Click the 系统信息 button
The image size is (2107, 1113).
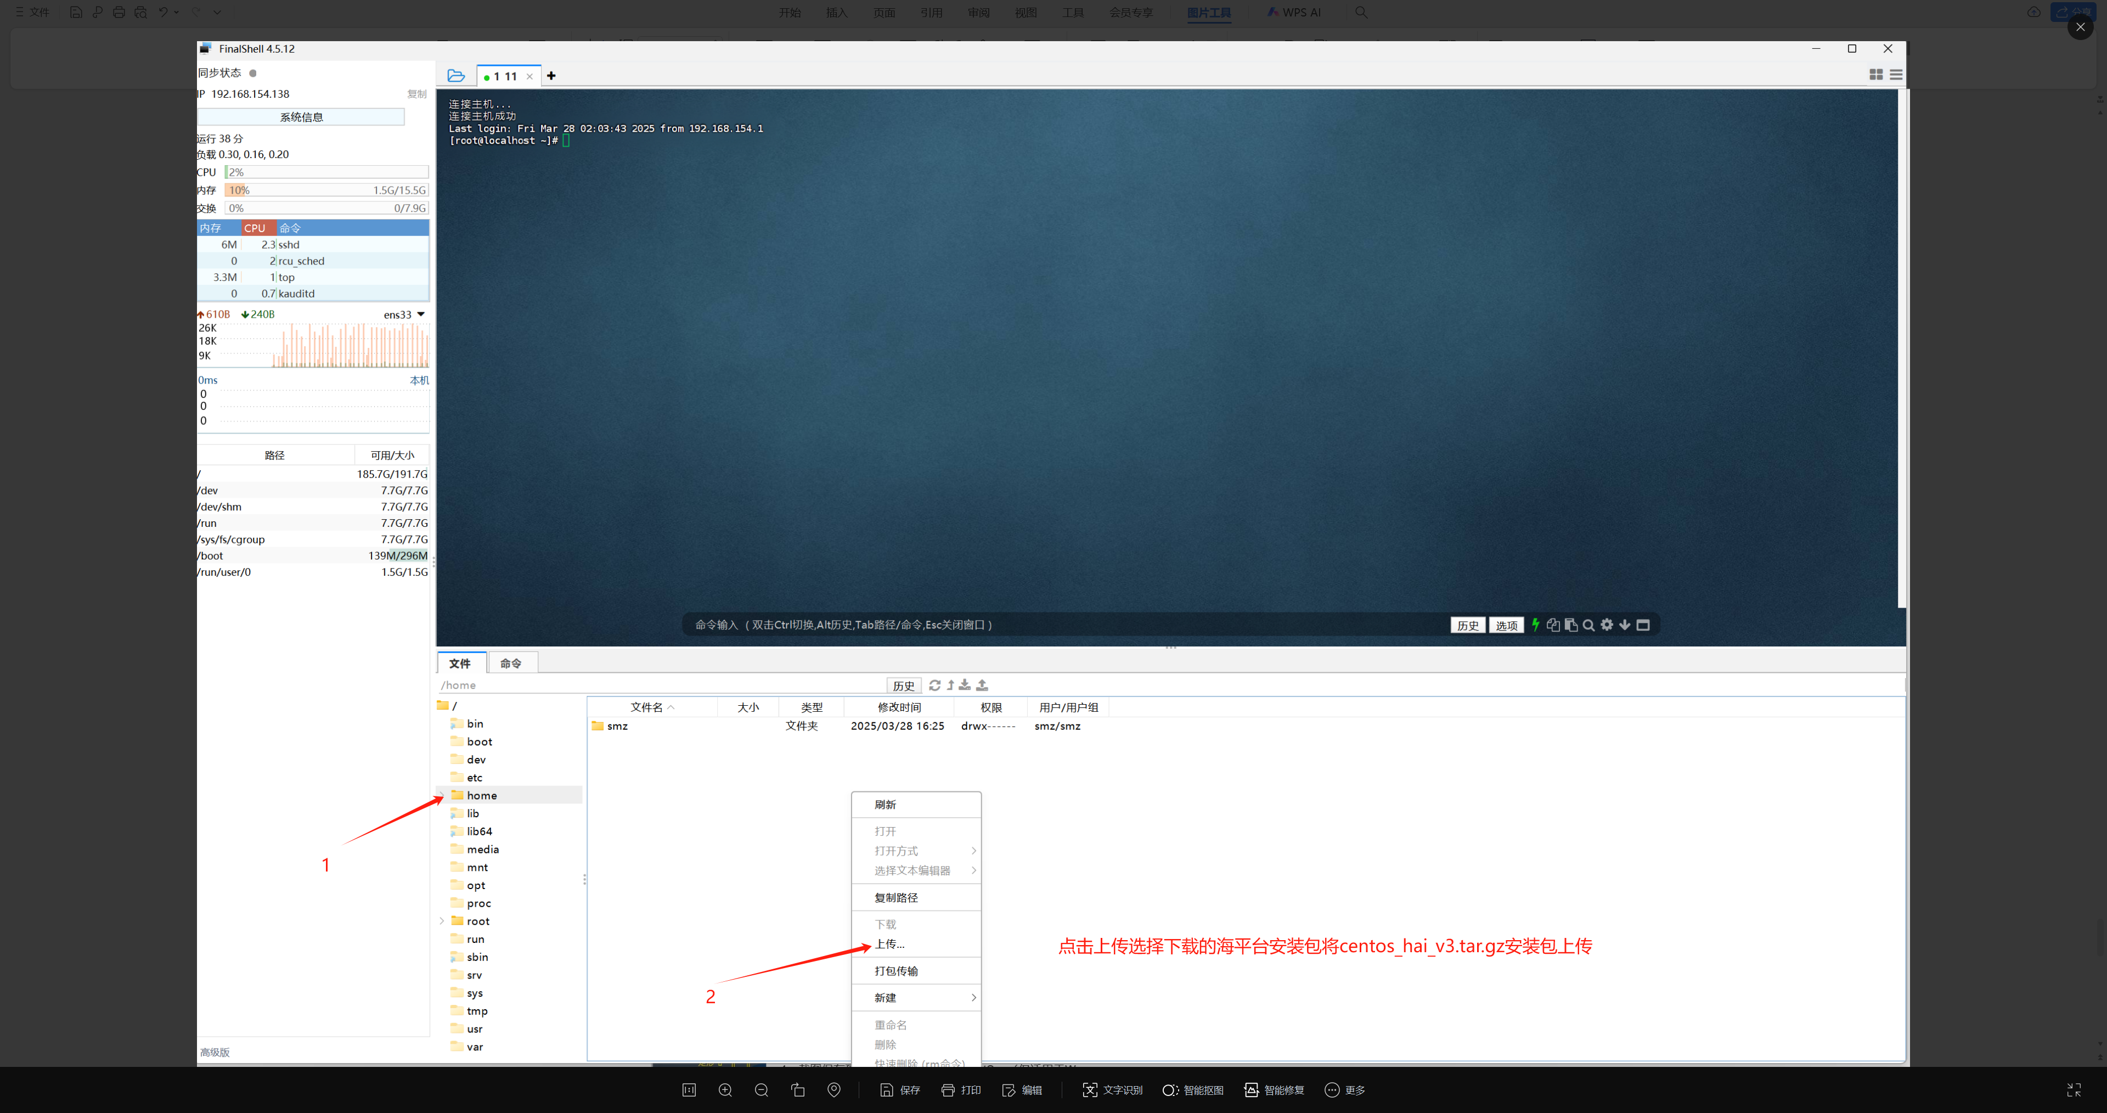tap(301, 117)
